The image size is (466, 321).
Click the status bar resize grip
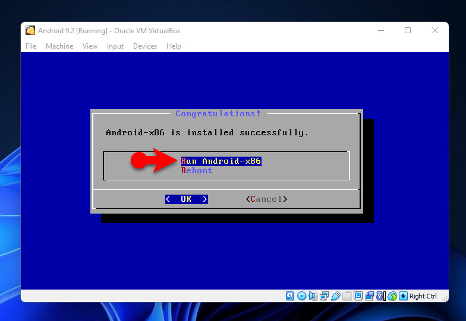pyautogui.click(x=445, y=298)
